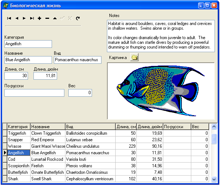Select the 19,69 inch length cell
The width and height of the screenshot is (220, 185).
[150, 133]
